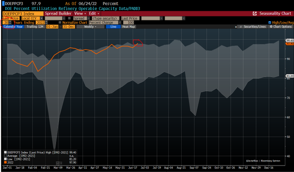294x172 pixels.
Task: Switch to Trailing 12M view
Action: [35, 27]
